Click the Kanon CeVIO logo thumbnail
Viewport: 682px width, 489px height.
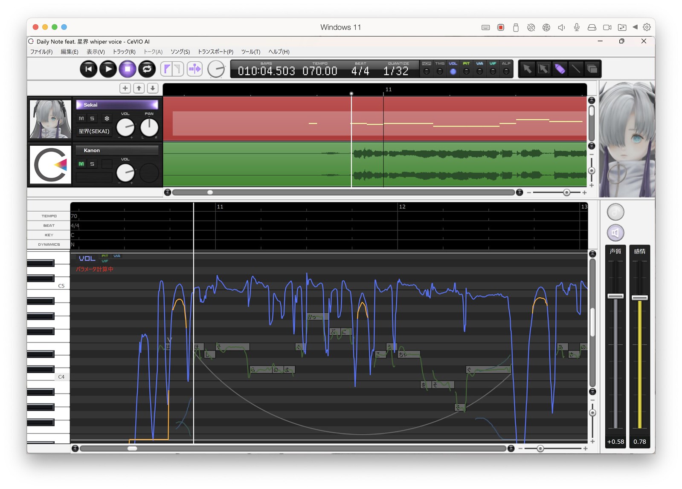click(50, 165)
